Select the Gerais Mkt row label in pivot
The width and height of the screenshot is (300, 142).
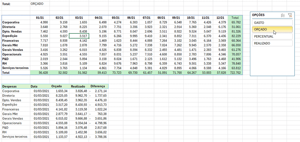pyautogui.click(x=16, y=45)
